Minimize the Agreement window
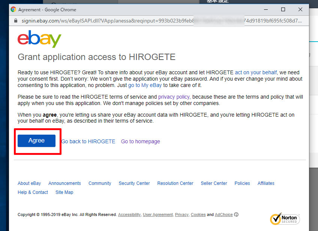The width and height of the screenshot is (318, 231). pyautogui.click(x=266, y=9)
